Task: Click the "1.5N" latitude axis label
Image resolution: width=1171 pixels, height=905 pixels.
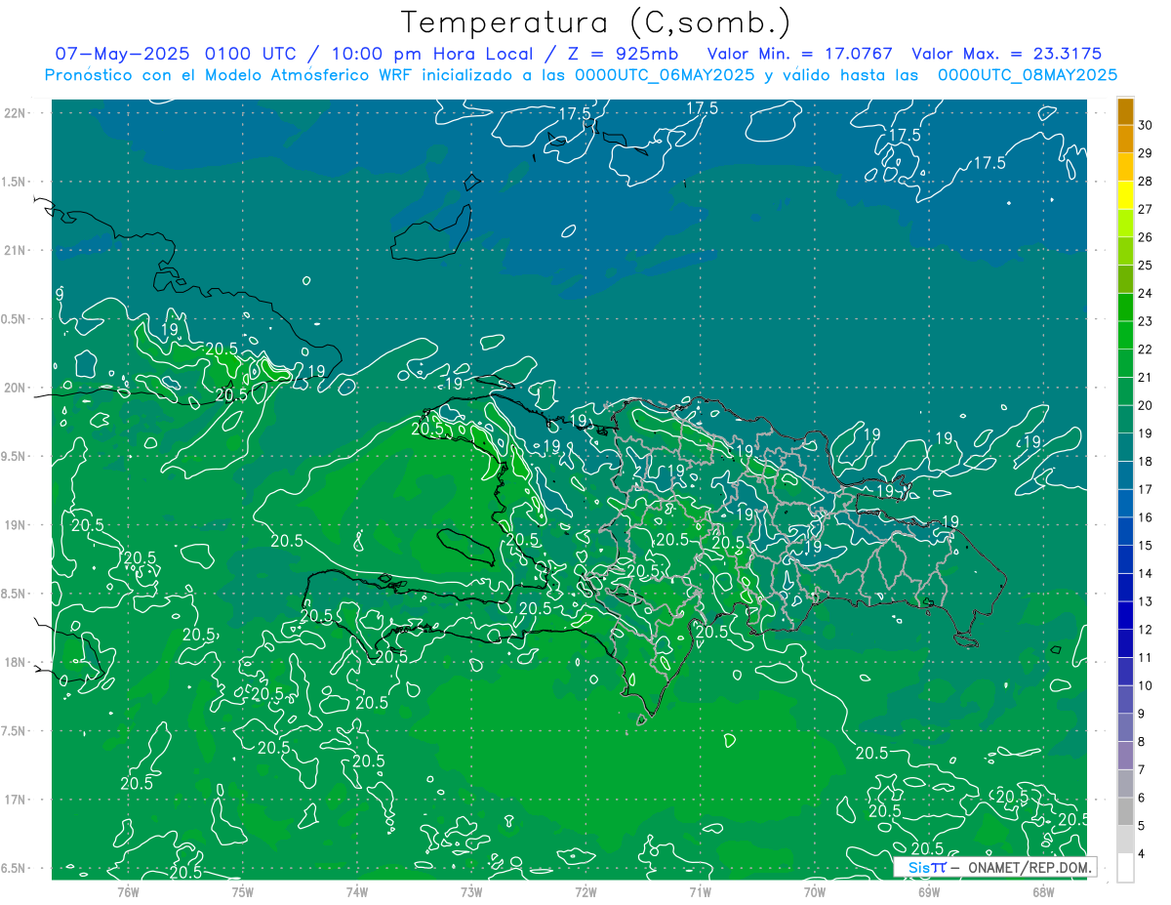Action: (15, 183)
